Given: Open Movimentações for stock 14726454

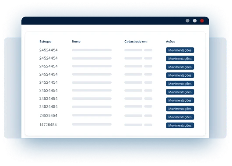Looking at the screenshot, I should (x=180, y=125).
